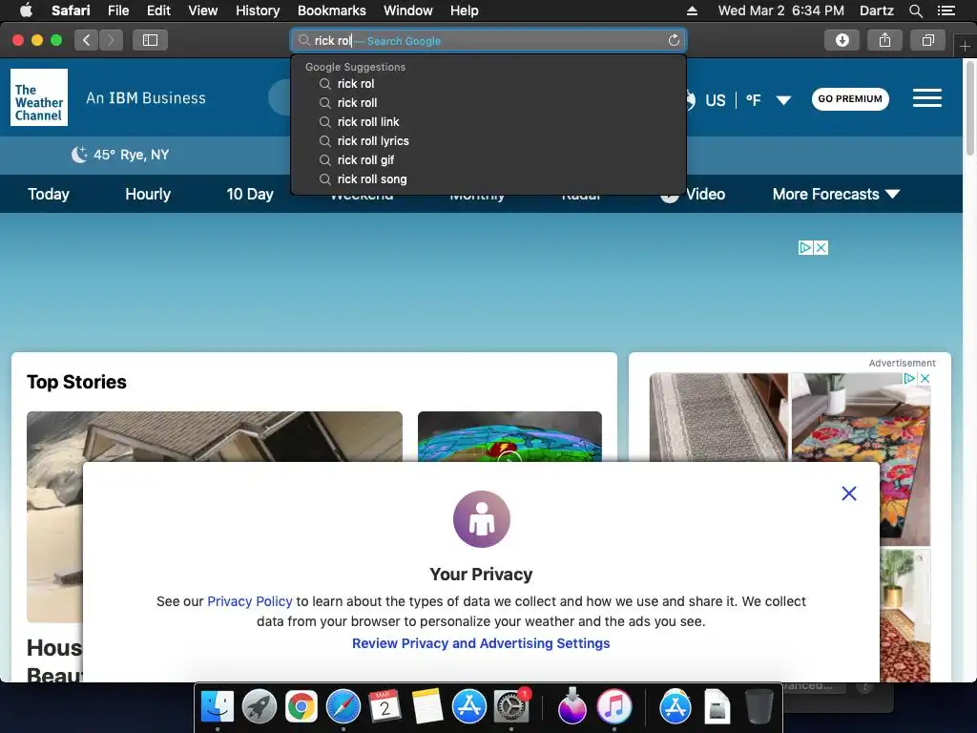
Task: Click the eject icon in menu bar
Action: pyautogui.click(x=693, y=10)
